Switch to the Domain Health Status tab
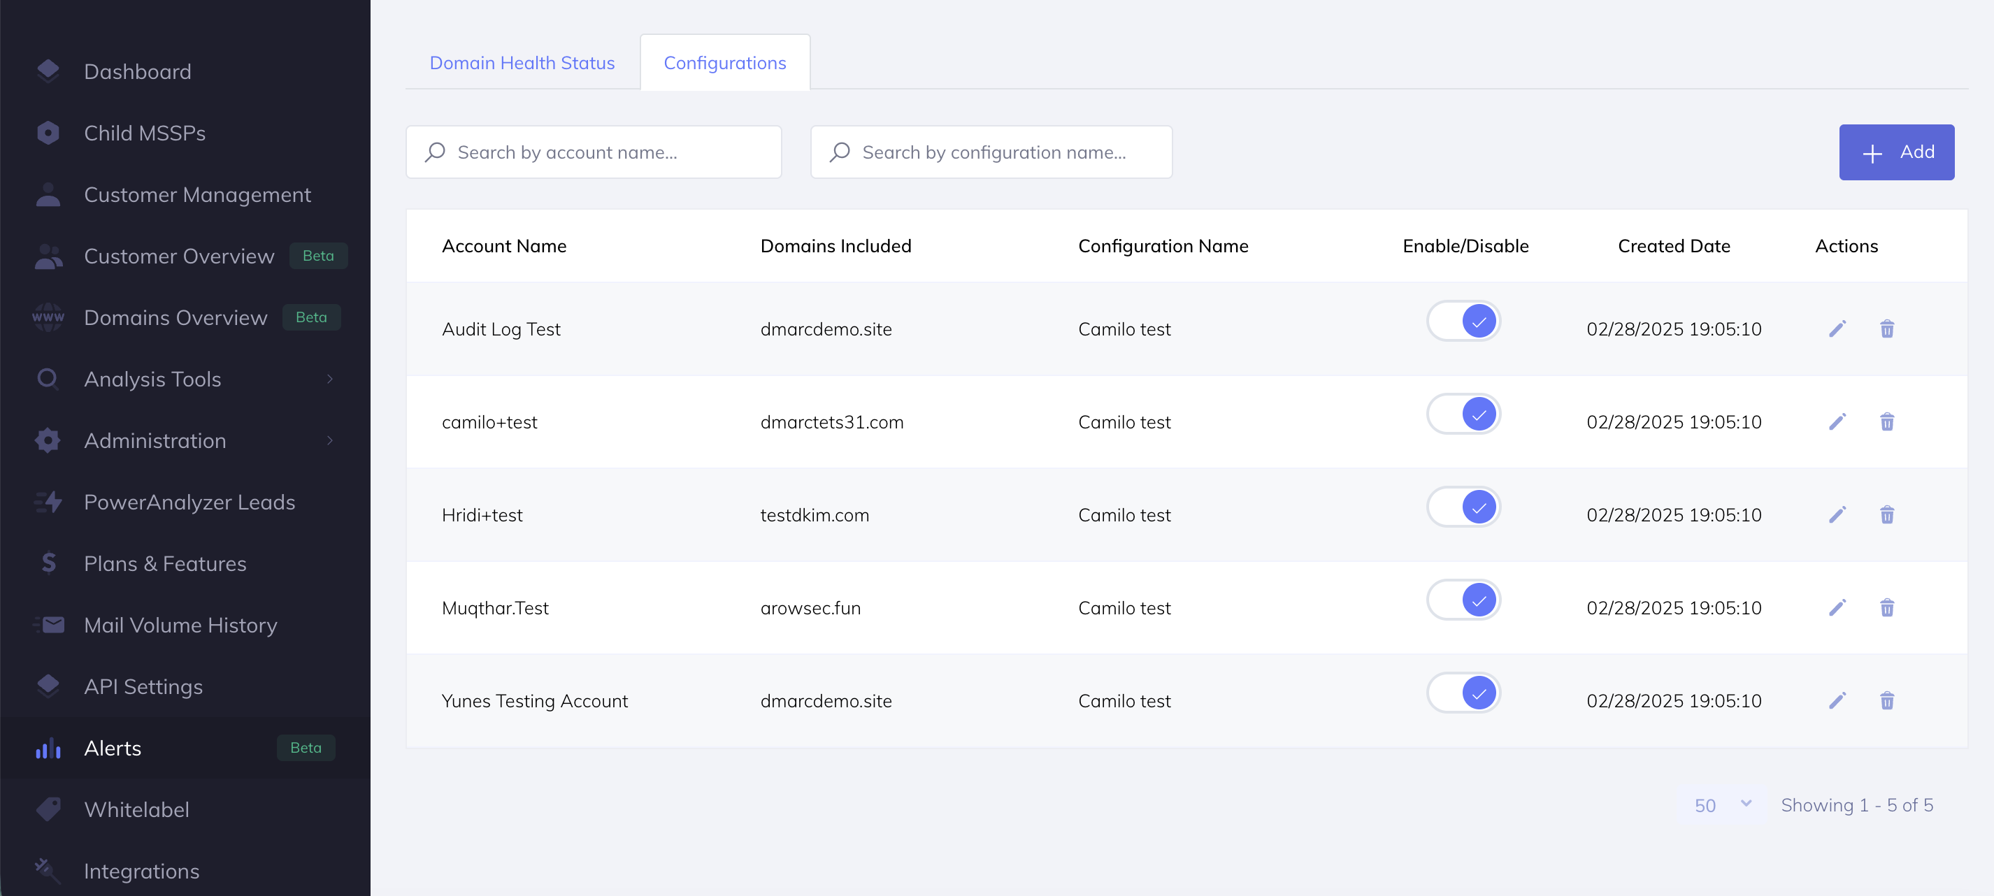 pos(522,63)
